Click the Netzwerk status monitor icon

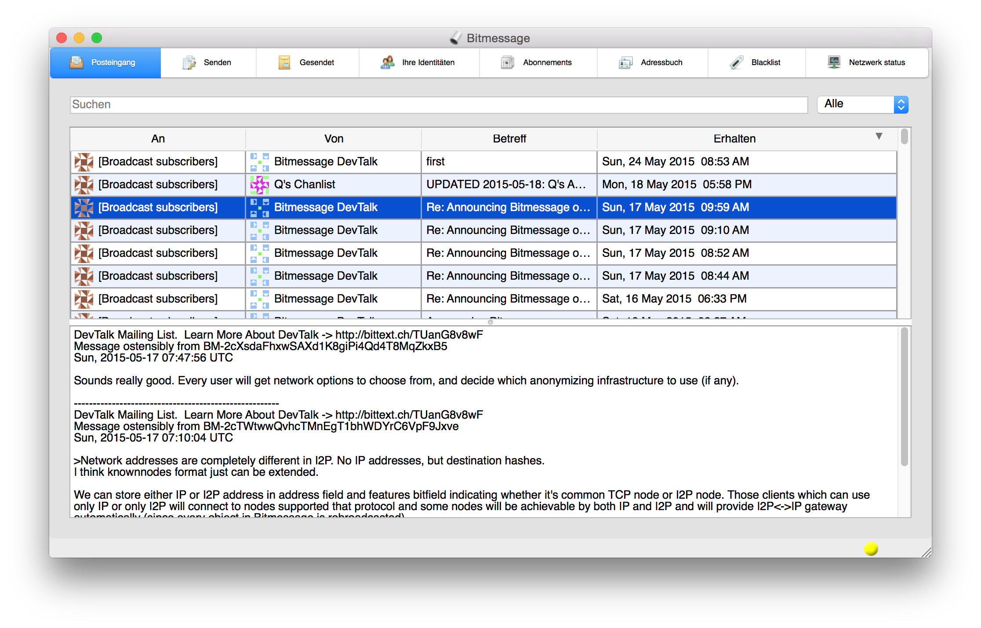tap(834, 62)
